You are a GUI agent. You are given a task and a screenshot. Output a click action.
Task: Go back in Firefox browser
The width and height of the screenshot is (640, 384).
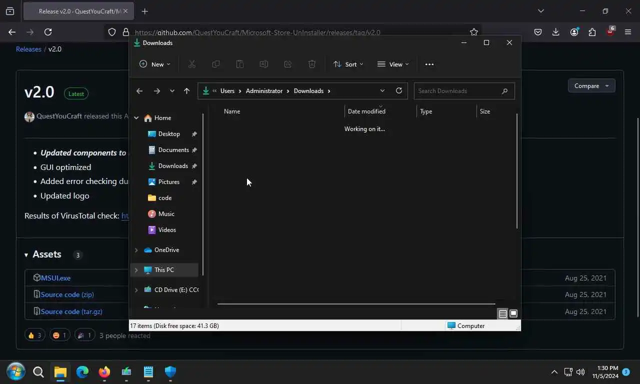(x=12, y=32)
